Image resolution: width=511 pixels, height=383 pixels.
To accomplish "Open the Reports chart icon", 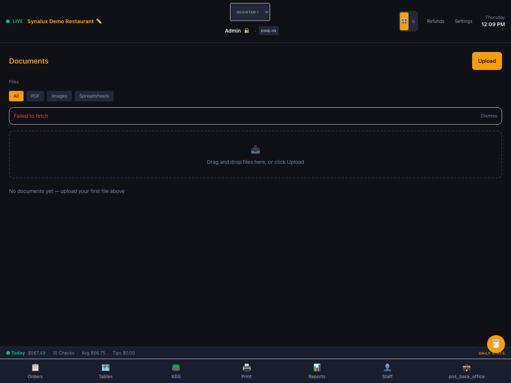I will 317,367.
